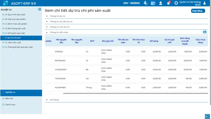Print the comparison table with printer icon

tap(205, 32)
